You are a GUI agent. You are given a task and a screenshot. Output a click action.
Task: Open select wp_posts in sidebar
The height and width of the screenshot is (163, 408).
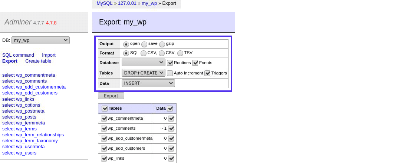[x=19, y=117]
